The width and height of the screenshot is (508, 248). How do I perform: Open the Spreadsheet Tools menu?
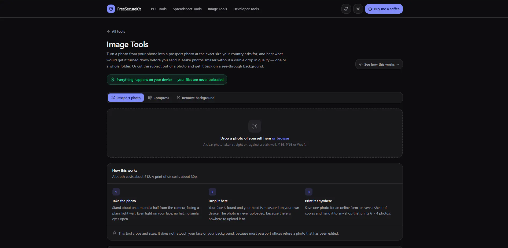[x=187, y=9]
